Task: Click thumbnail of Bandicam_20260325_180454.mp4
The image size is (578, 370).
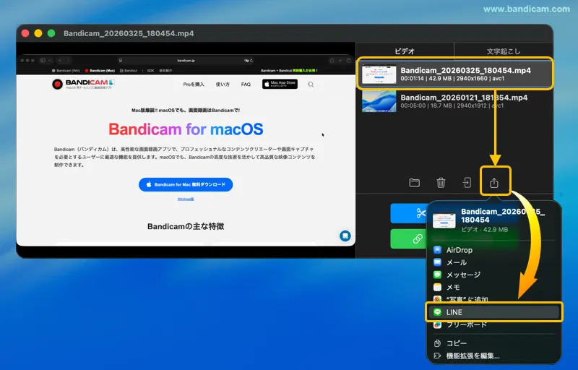Action: [379, 74]
